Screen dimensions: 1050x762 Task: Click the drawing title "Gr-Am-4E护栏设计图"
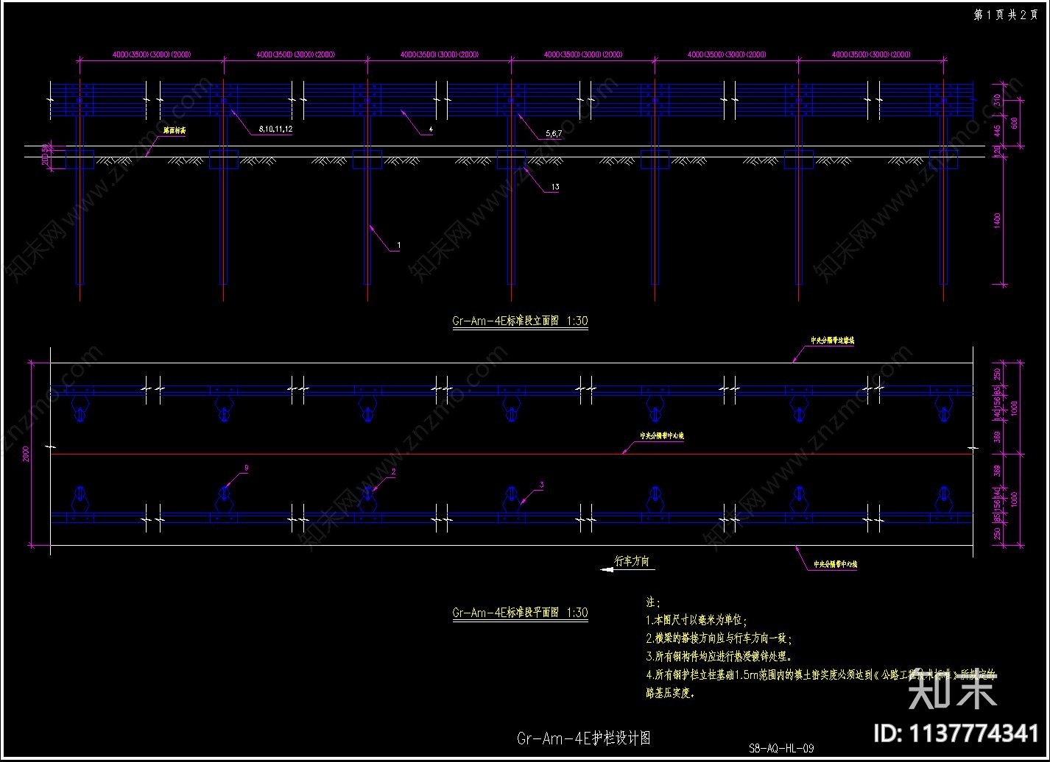(x=583, y=738)
